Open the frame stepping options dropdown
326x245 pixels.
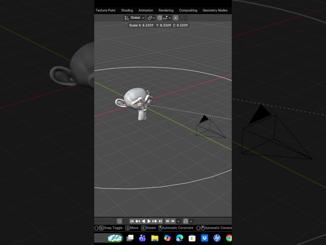click(x=178, y=221)
